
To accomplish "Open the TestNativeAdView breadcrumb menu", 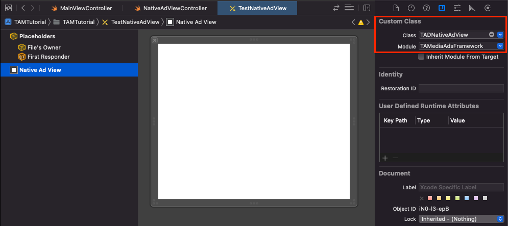I will [x=131, y=22].
